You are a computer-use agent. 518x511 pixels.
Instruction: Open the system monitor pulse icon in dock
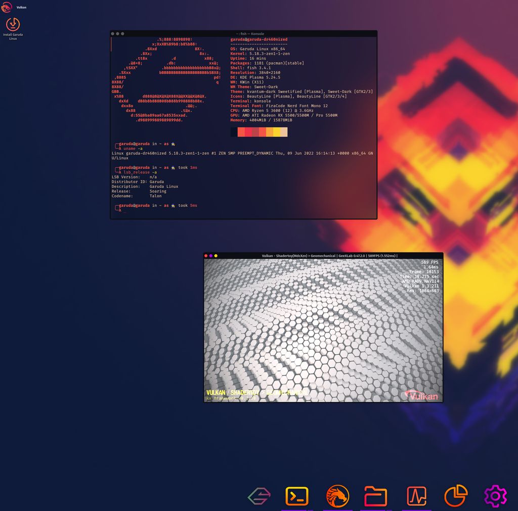pos(416,496)
